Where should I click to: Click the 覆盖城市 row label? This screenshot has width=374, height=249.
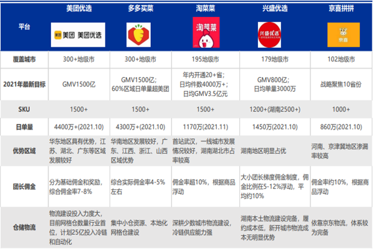(x=24, y=59)
